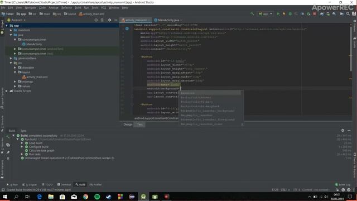Open the Run tool window button

point(12,185)
